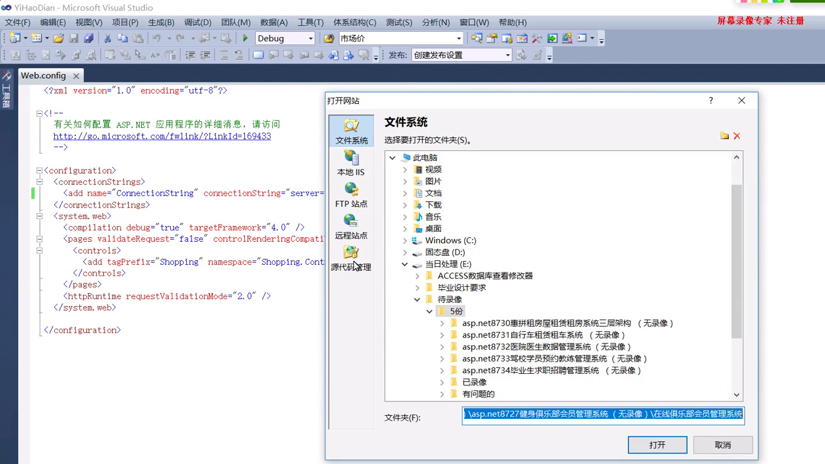Open the Properties Window toolbar icon
Viewport: 825px width, 464px height.
point(492,38)
